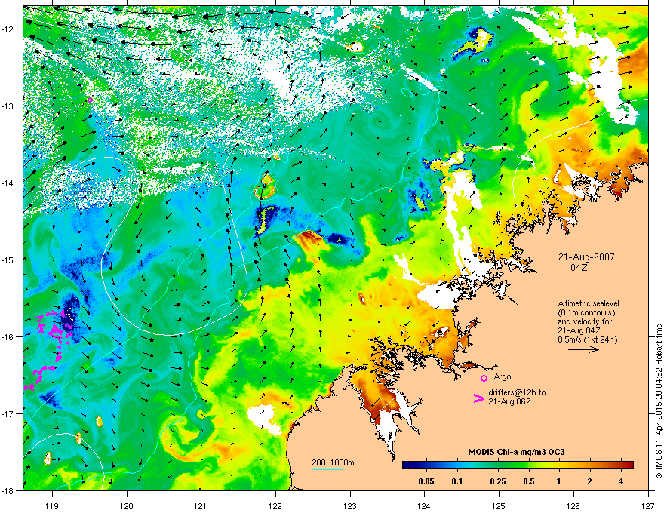Click the Argo legend circle marker

click(x=484, y=378)
